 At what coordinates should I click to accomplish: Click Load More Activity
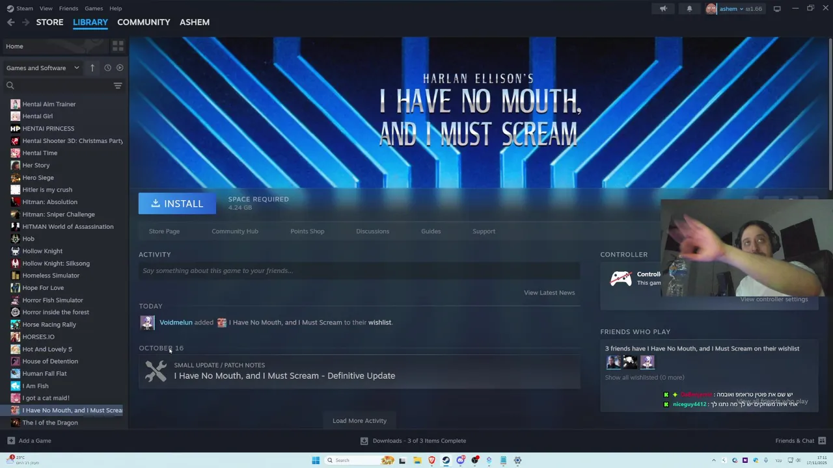coord(359,421)
